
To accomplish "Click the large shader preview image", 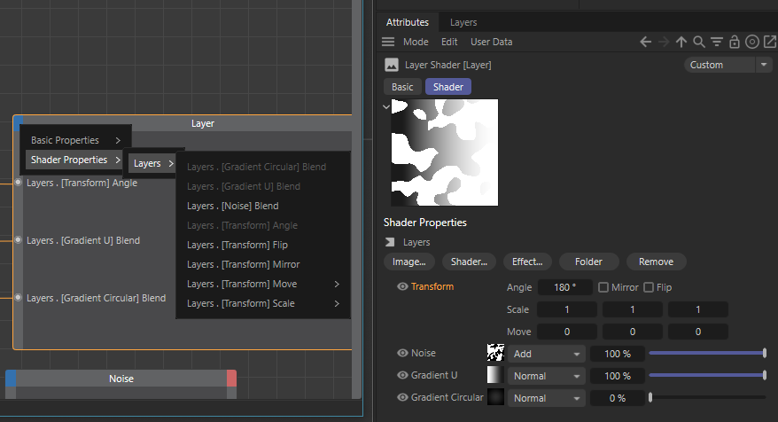I will [x=445, y=152].
